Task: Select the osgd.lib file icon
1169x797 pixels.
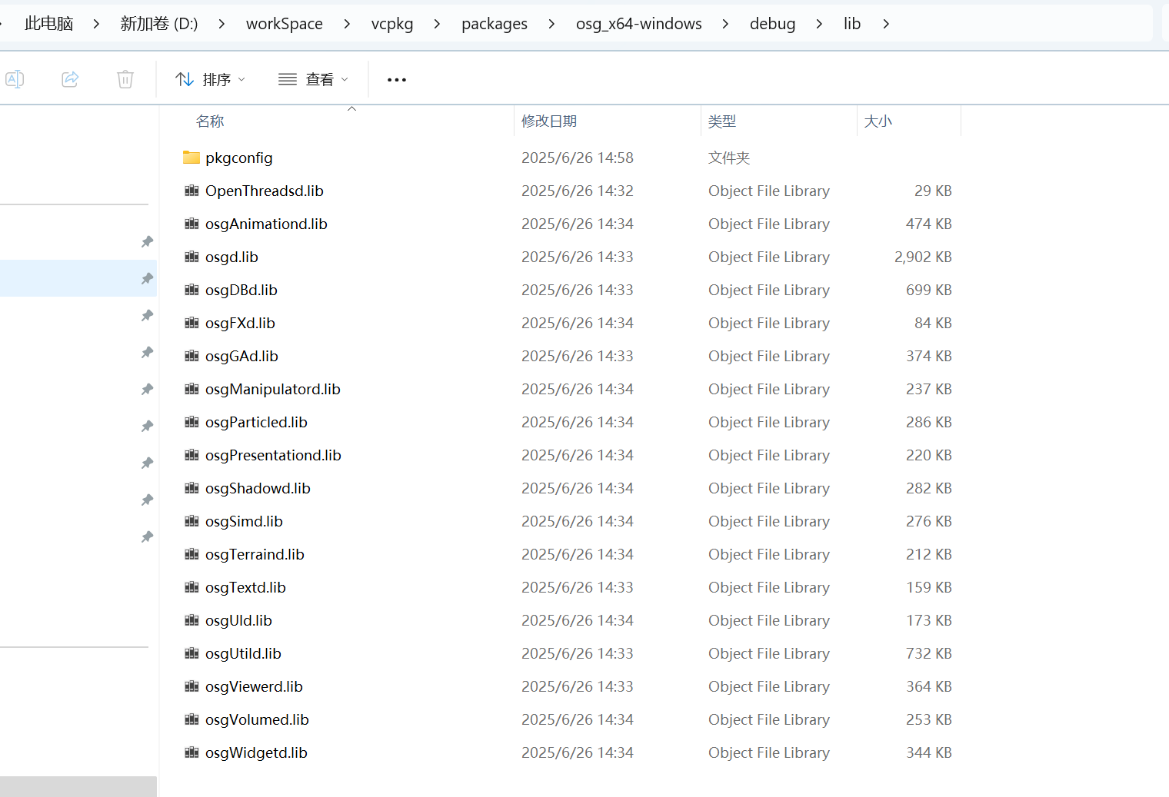Action: [x=192, y=257]
